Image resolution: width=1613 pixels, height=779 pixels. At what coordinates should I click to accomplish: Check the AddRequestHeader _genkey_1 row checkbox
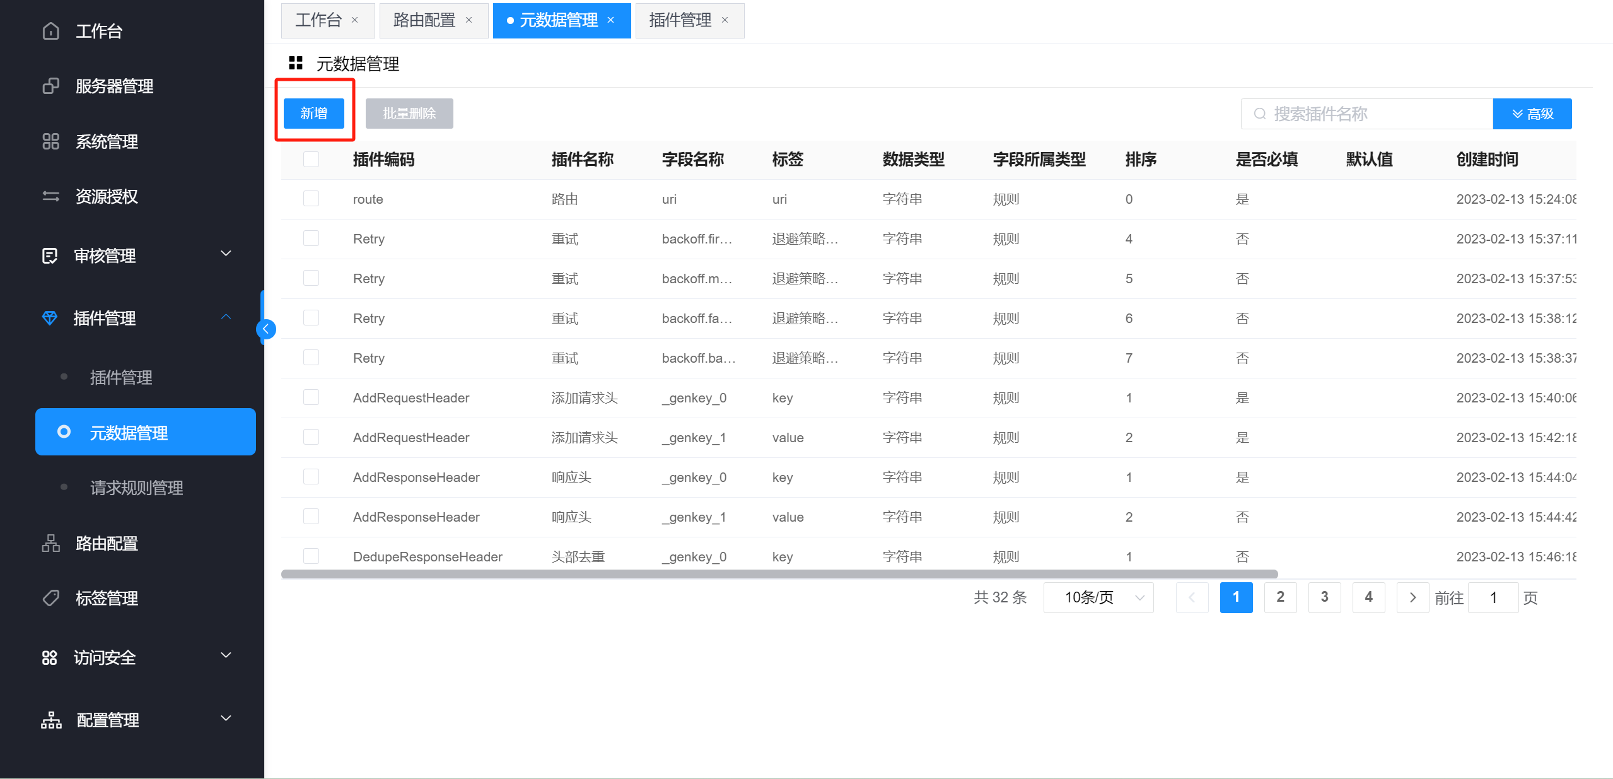tap(311, 437)
